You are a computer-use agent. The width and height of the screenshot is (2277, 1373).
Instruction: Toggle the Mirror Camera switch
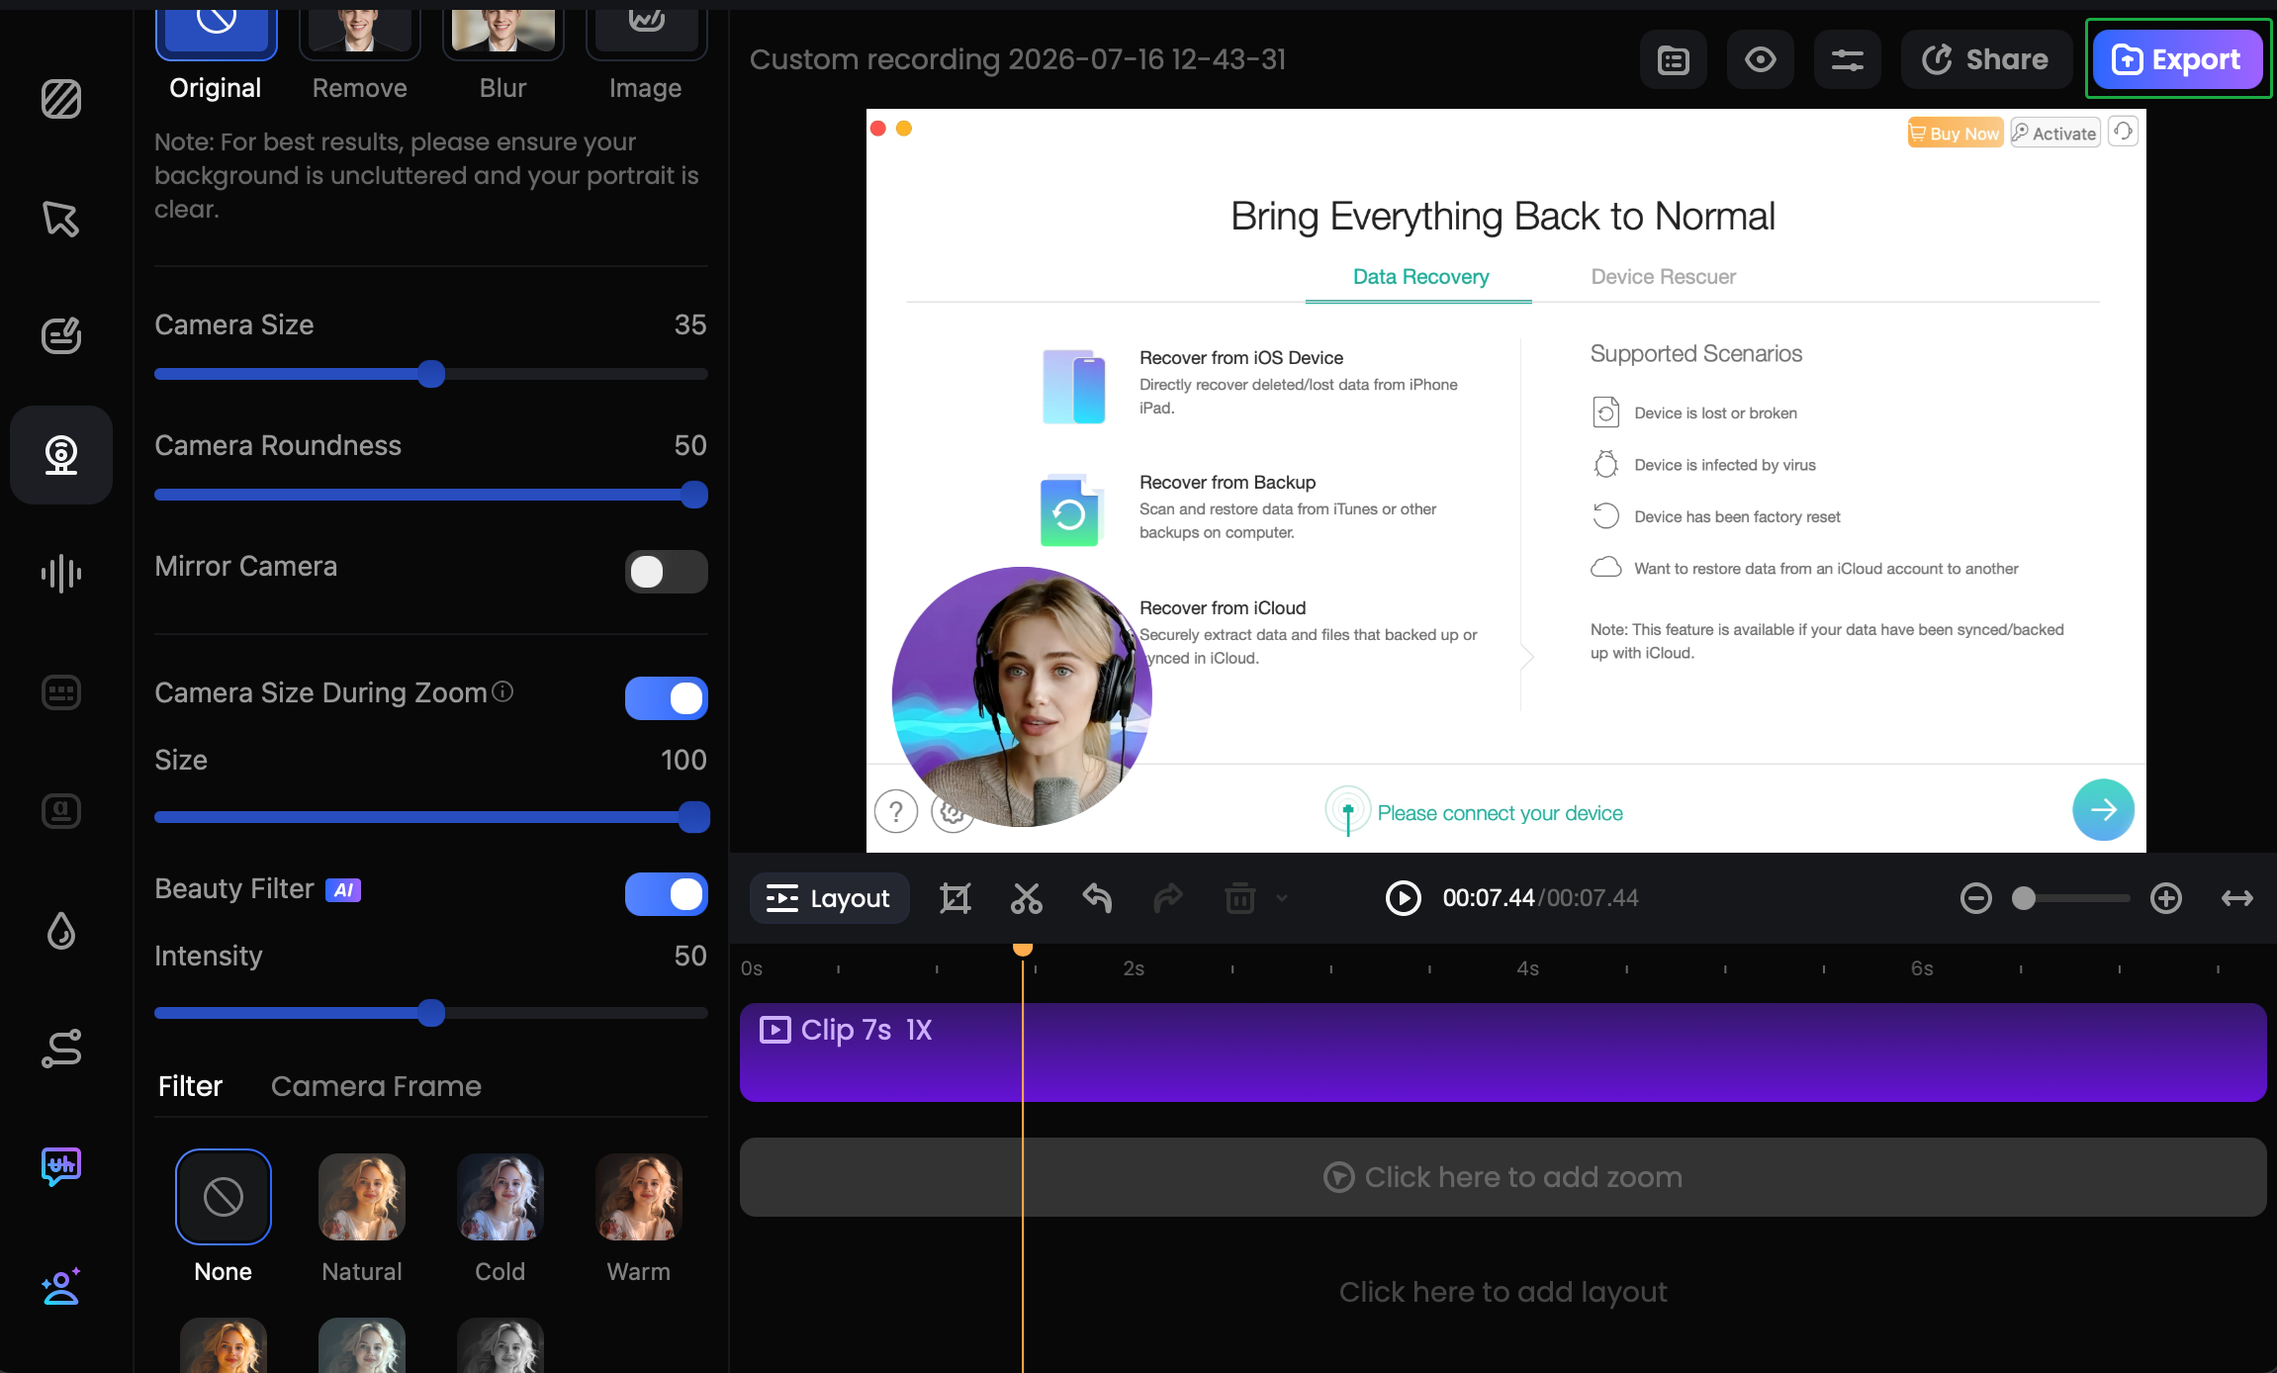[x=667, y=572]
